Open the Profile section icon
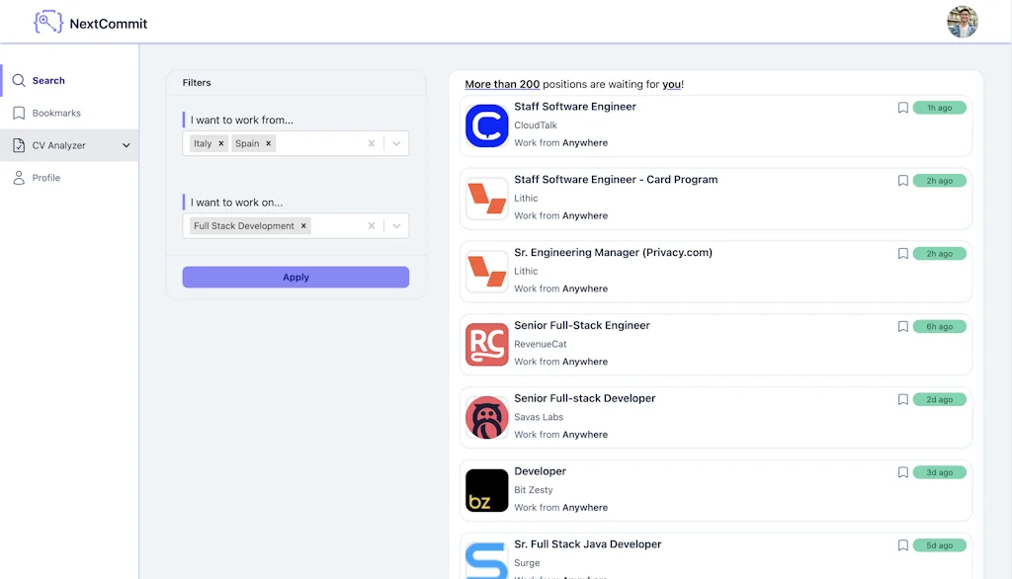This screenshot has height=579, width=1012. [20, 178]
